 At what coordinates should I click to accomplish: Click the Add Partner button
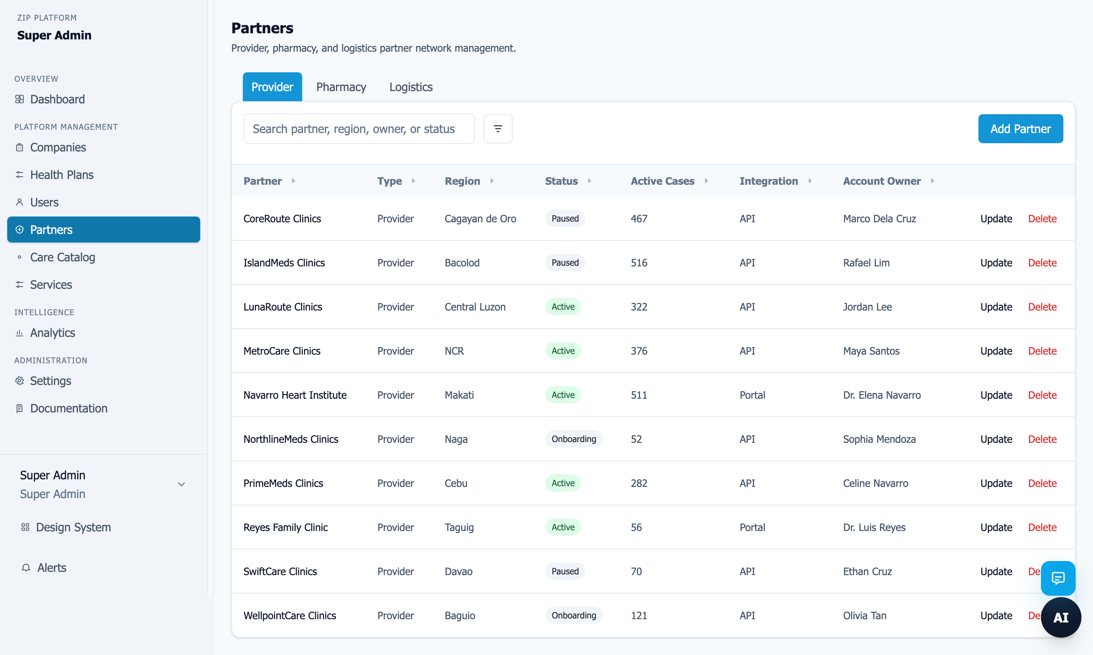tap(1020, 129)
